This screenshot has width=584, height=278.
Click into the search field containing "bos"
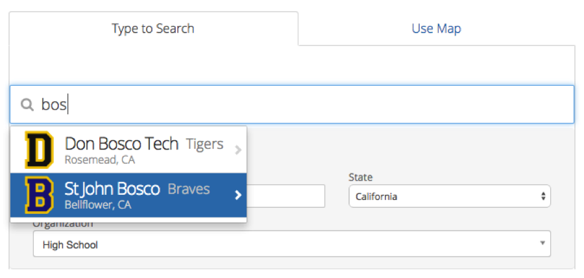click(x=291, y=105)
